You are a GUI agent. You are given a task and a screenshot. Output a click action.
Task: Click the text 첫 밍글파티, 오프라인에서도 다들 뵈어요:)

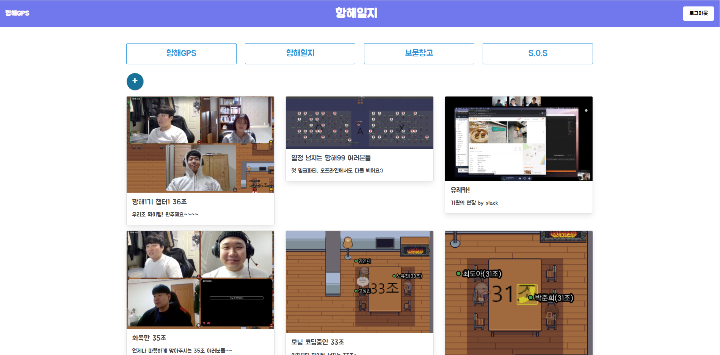coord(337,171)
